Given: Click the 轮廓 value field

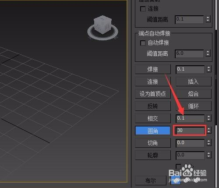Looking at the screenshot, I should tap(190, 155).
